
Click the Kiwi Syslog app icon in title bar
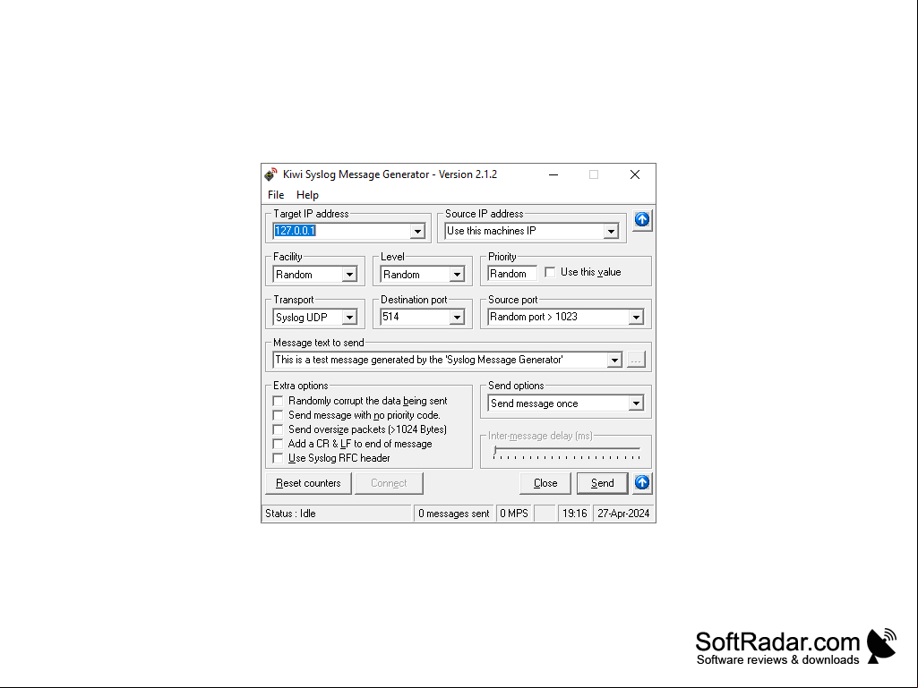[270, 174]
